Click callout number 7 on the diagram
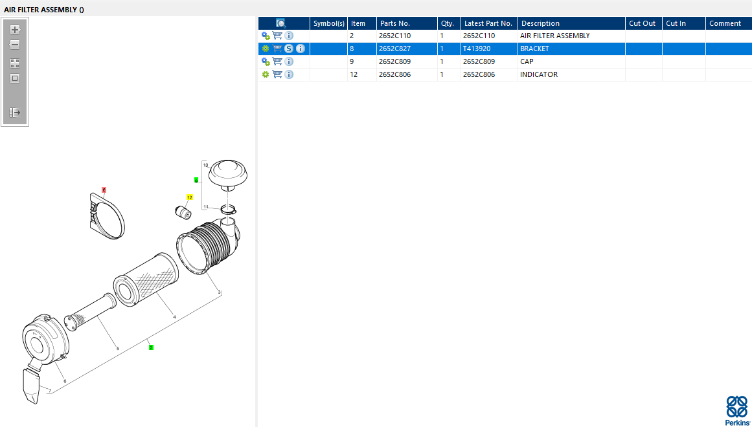 point(49,391)
